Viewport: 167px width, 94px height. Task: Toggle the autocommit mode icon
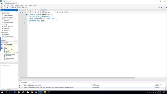click(43, 12)
